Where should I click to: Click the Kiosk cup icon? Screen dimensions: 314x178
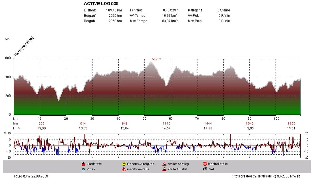pyautogui.click(x=84, y=170)
